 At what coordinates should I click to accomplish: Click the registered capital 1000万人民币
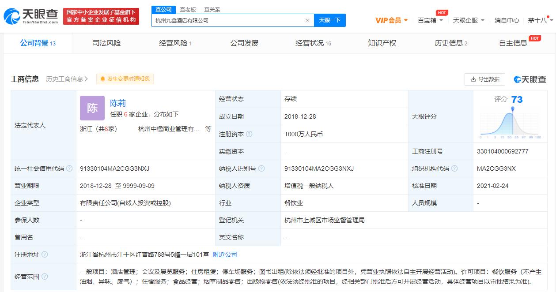pyautogui.click(x=303, y=134)
